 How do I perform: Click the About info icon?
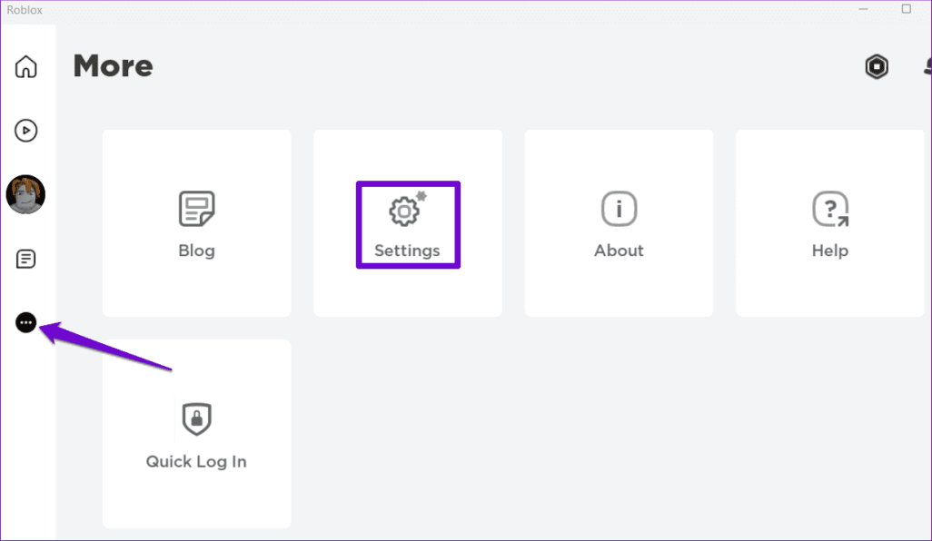[619, 209]
